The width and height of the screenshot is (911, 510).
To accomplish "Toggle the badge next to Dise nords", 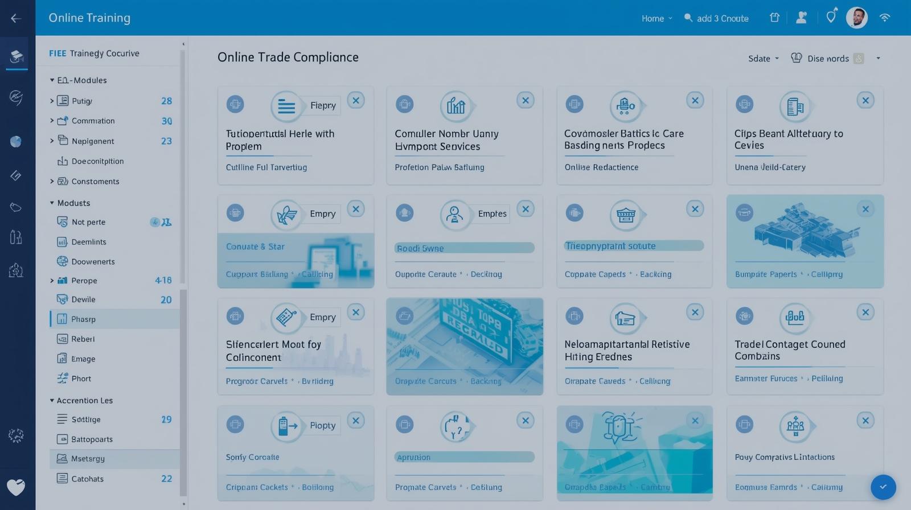I will click(859, 59).
